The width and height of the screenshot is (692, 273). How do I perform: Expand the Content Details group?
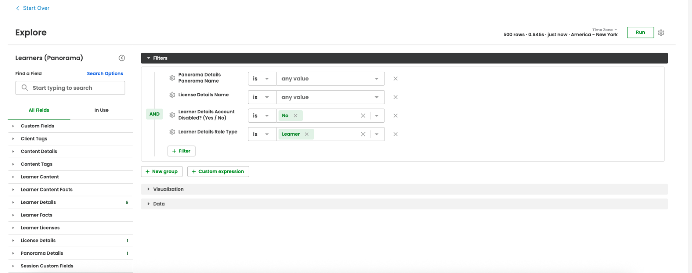coord(70,151)
